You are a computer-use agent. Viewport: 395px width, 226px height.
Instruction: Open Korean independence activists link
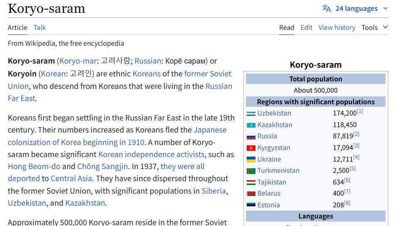152,155
